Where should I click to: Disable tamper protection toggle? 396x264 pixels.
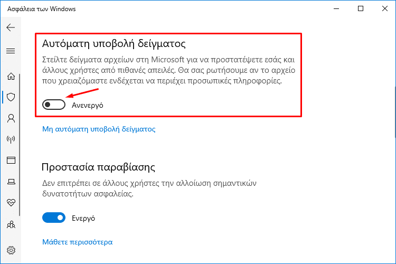point(54,218)
